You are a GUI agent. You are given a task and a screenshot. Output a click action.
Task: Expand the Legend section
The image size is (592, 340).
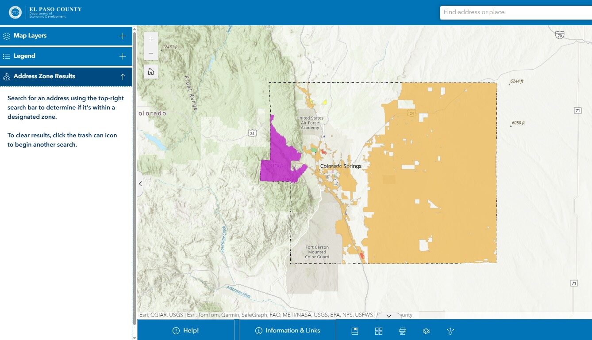point(123,56)
